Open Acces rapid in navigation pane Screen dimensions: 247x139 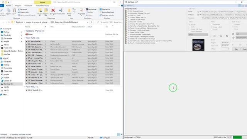tap(7, 29)
